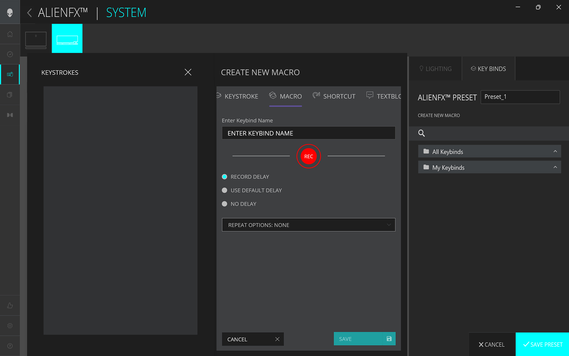Click the thumbs-up feedback icon in the sidebar
The image size is (569, 356).
point(10,305)
